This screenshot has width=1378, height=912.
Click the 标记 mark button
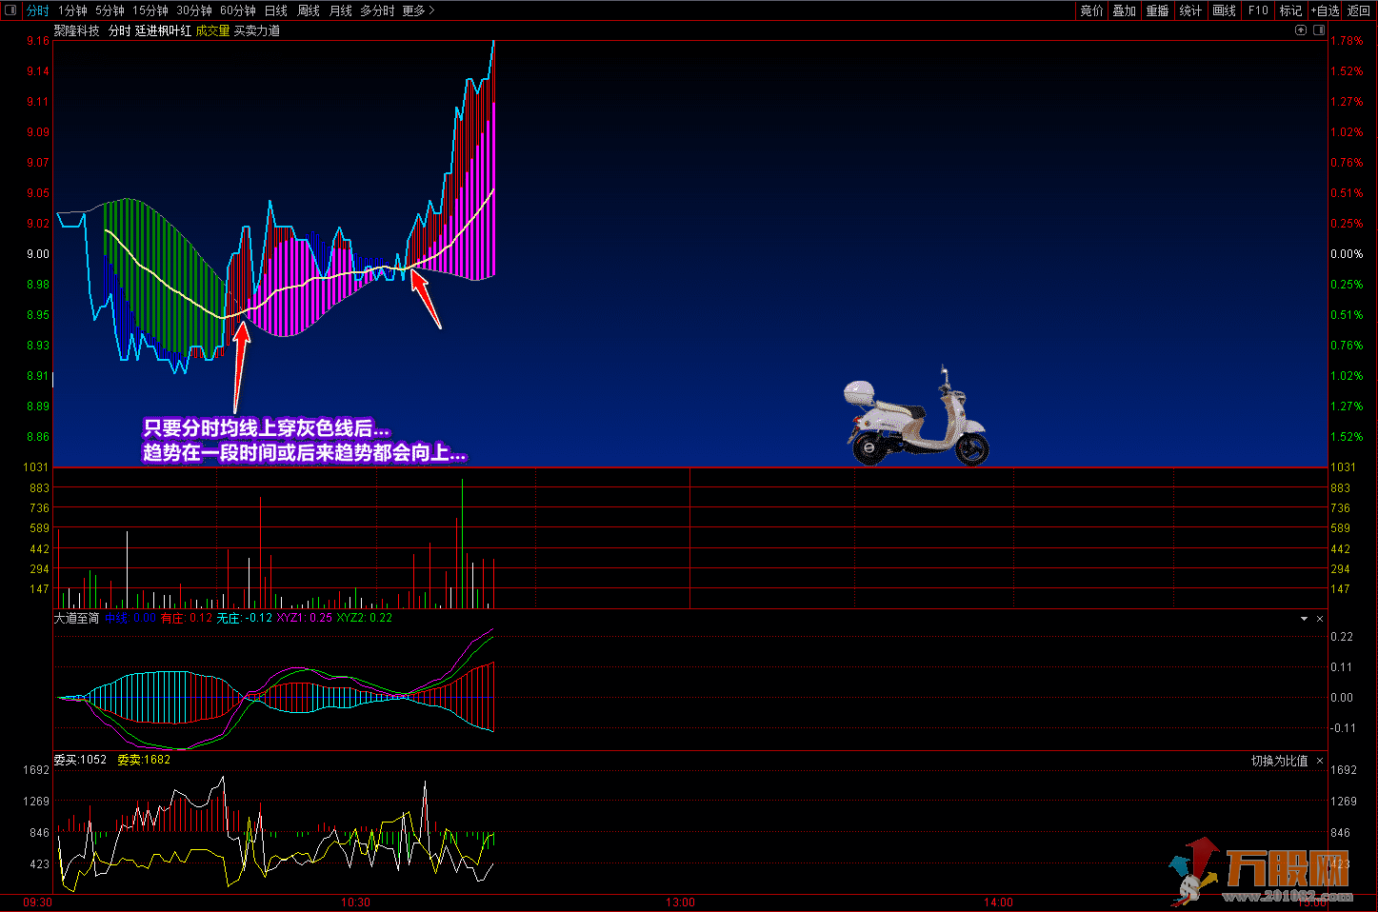point(1291,10)
